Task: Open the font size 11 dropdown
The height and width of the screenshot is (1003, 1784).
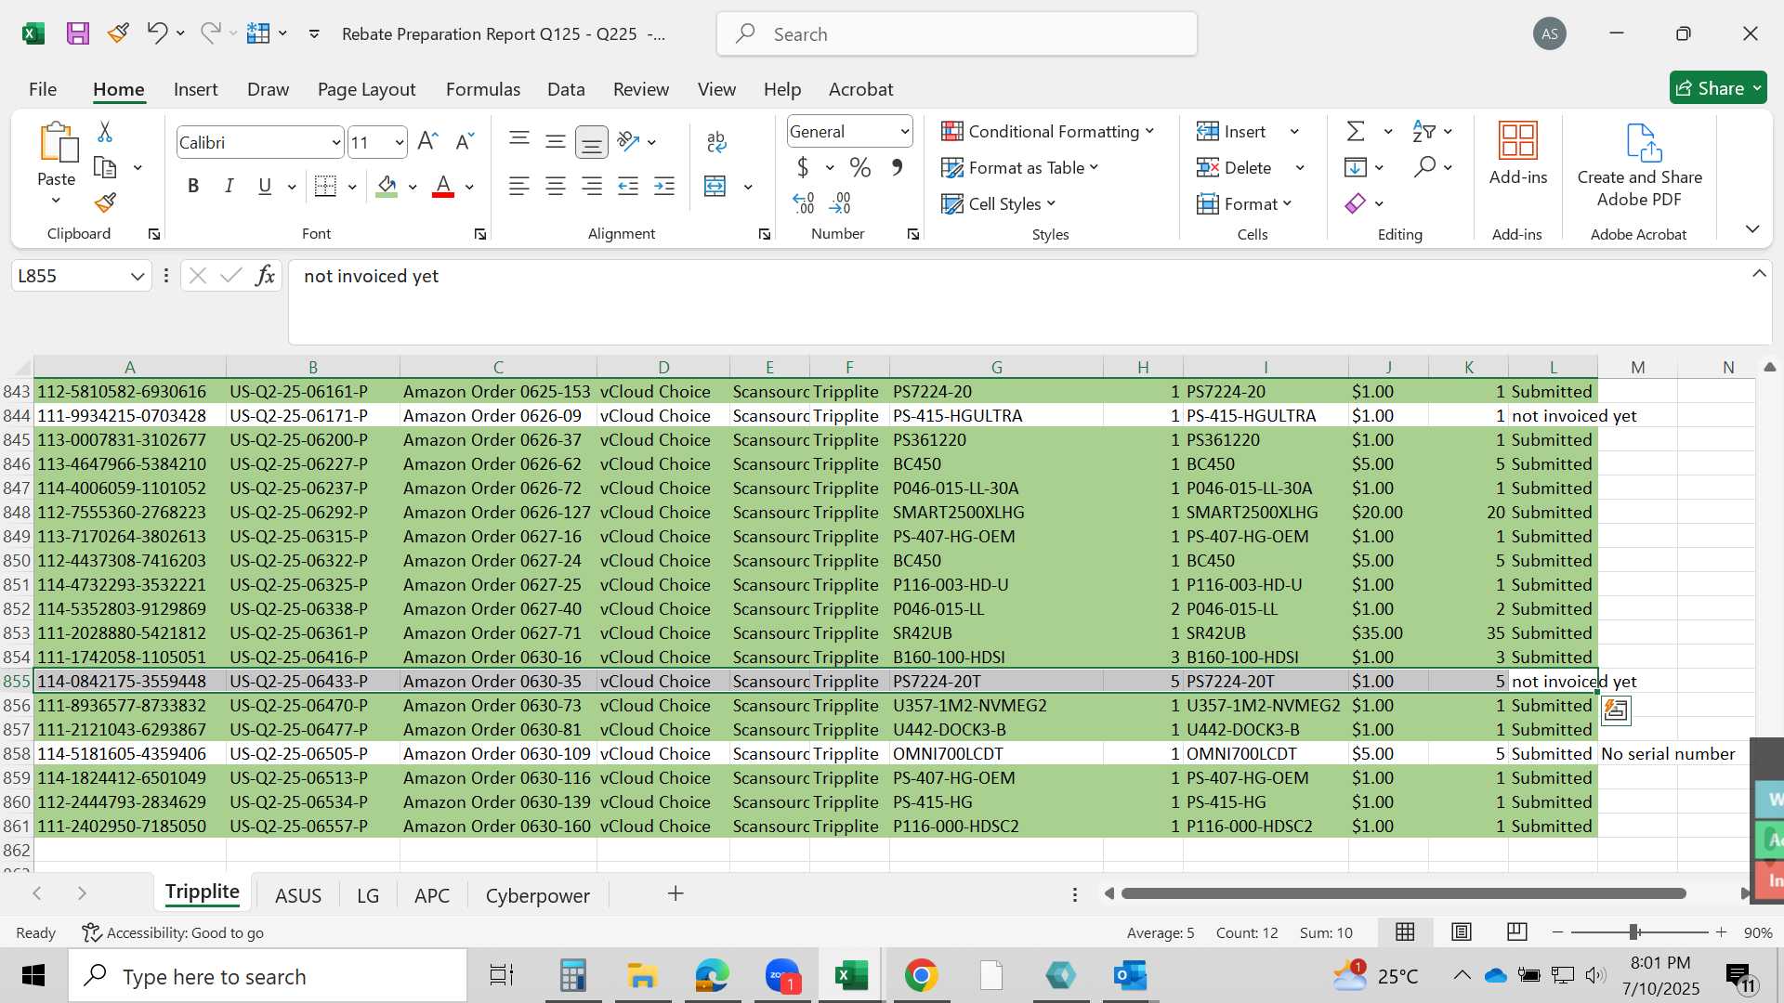Action: (x=400, y=142)
